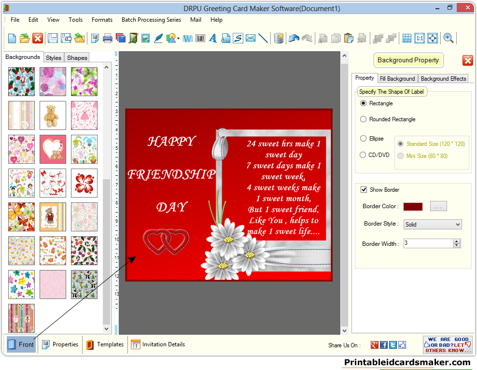Image resolution: width=477 pixels, height=370 pixels.
Task: Select the text tool with blue A icon
Action: point(212,38)
